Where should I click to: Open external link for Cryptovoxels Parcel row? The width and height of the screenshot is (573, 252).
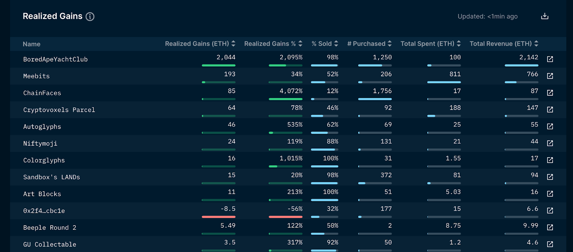[x=550, y=109]
